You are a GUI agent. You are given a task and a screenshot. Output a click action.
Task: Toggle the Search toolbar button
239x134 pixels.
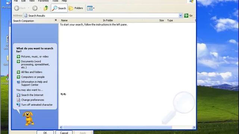pyautogui.click(x=59, y=8)
